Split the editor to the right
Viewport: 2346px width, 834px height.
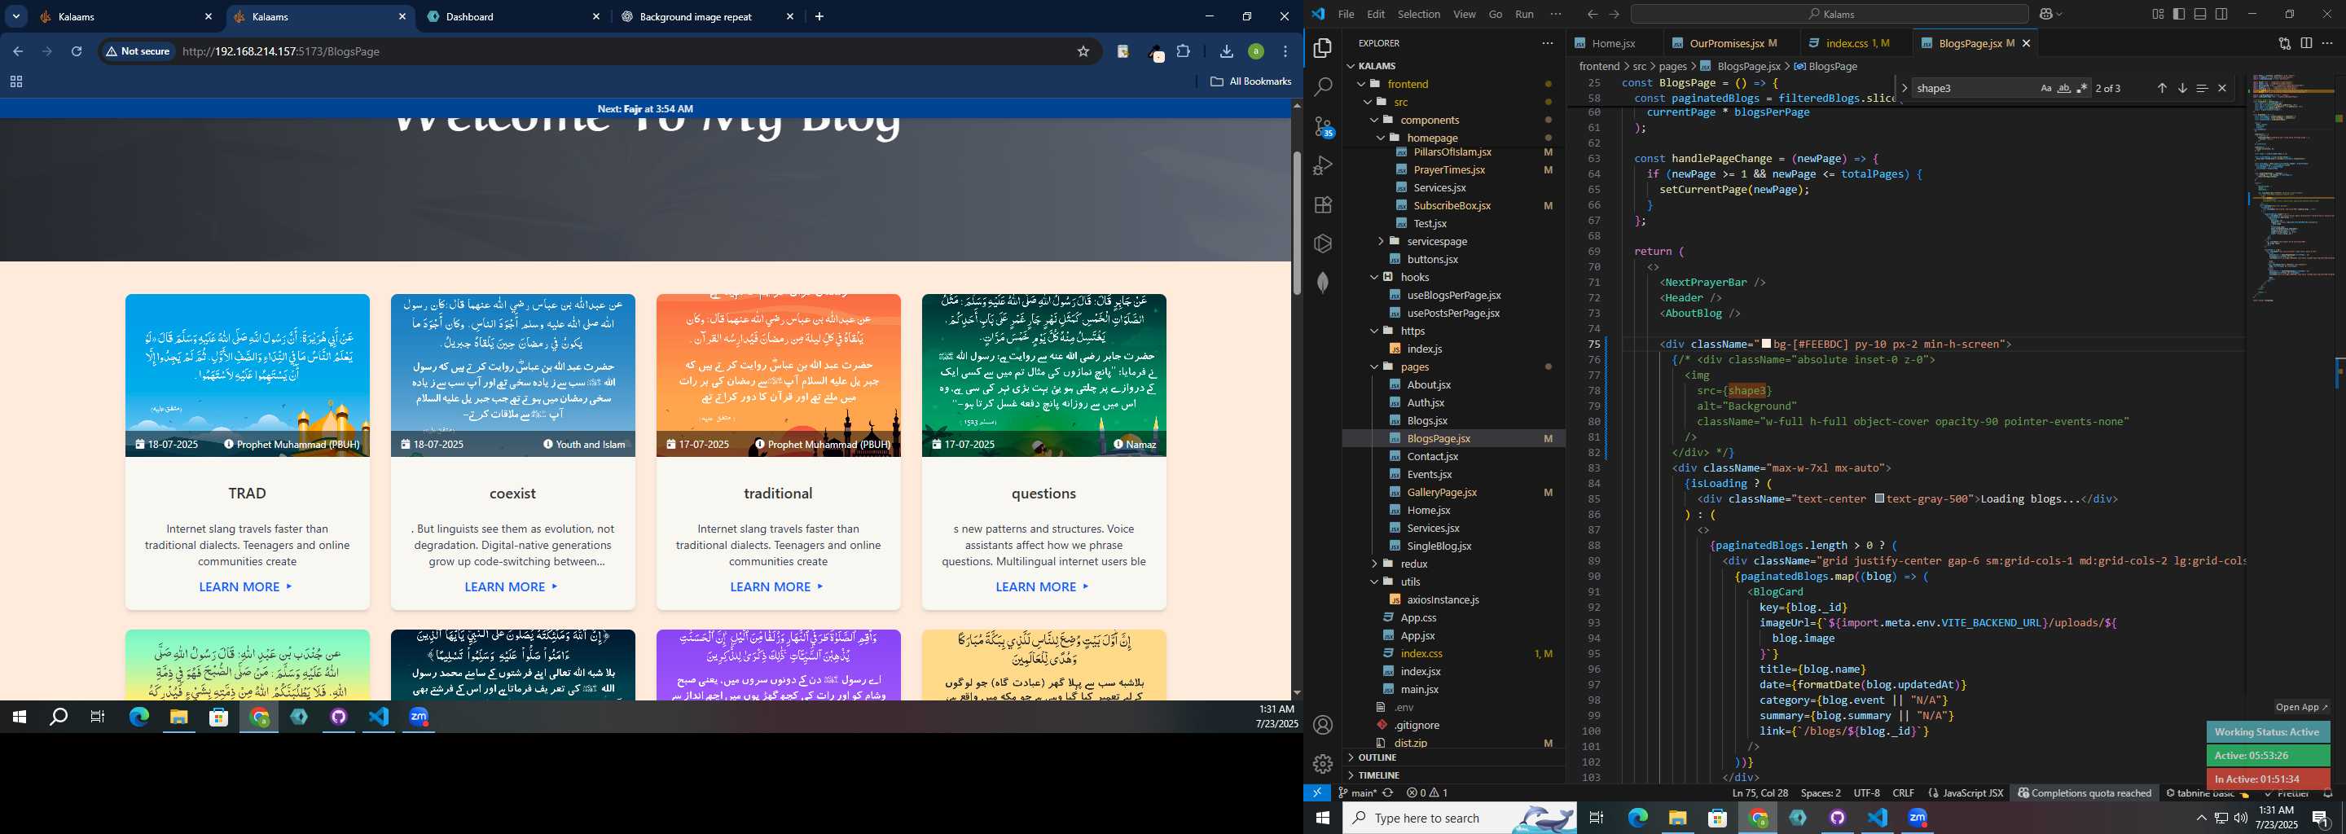point(2306,43)
